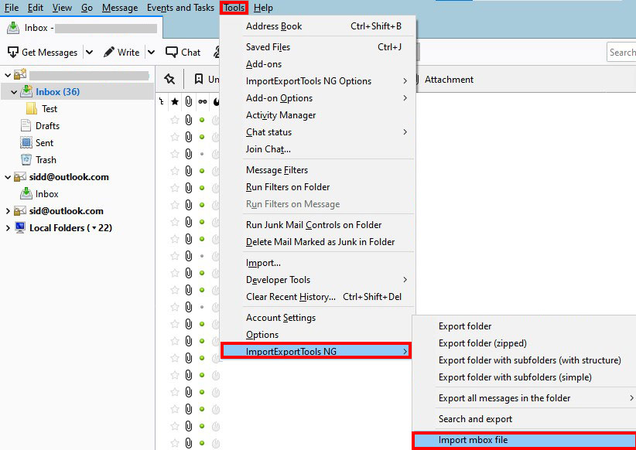This screenshot has height=450, width=636.
Task: Open ImportExportTools NG Options submenu
Action: point(317,81)
